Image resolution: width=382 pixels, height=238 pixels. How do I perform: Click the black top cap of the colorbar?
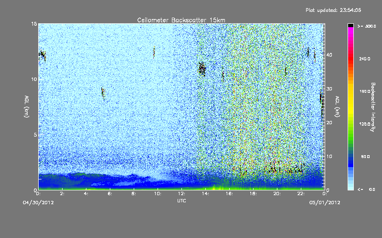tap(350, 25)
